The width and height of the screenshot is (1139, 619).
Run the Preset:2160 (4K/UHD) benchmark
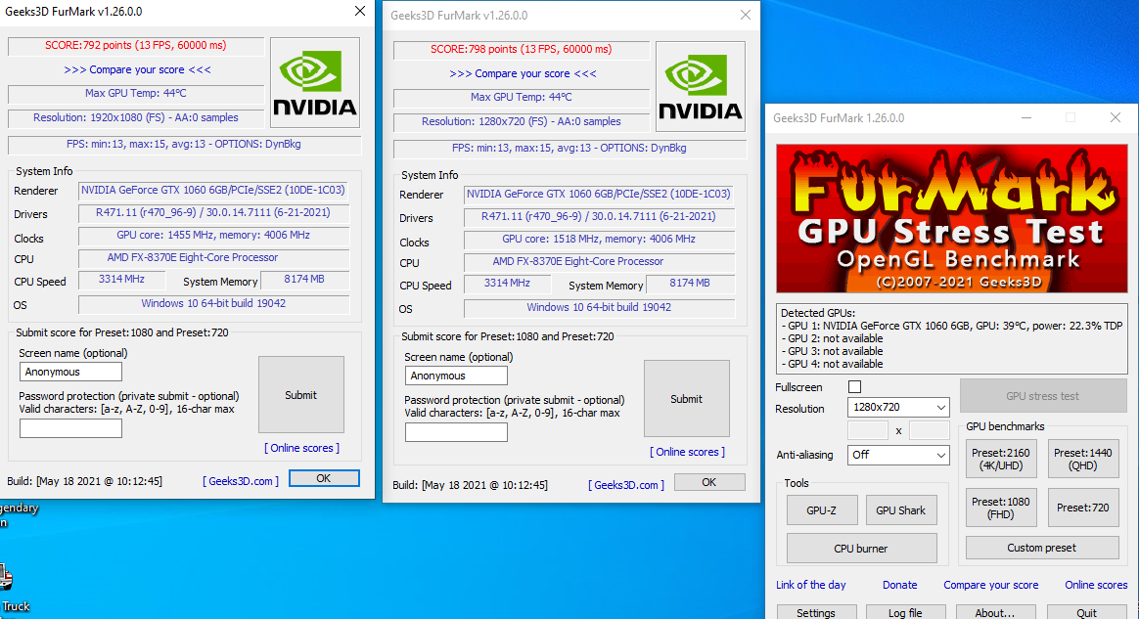click(1001, 459)
